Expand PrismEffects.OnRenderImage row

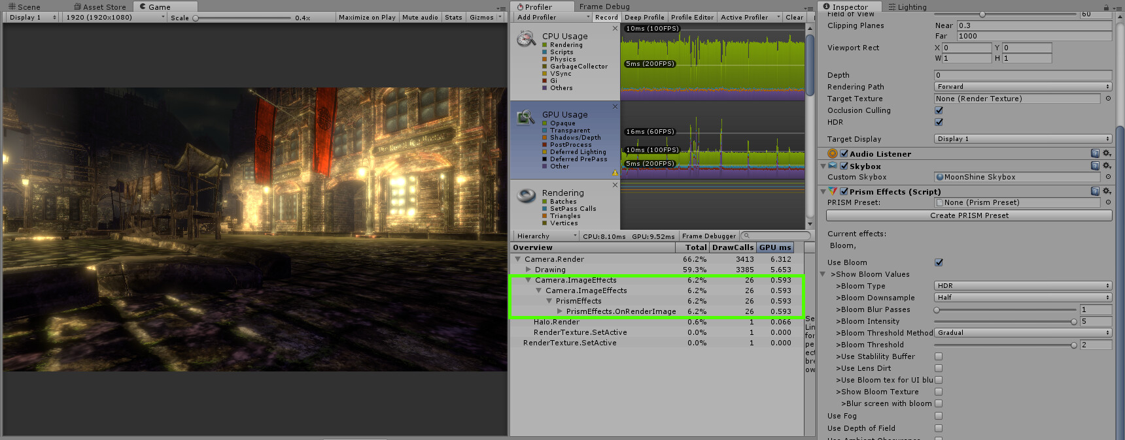pos(560,311)
